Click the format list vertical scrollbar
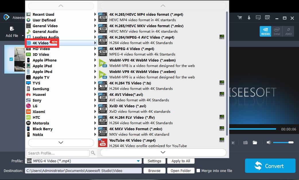The width and height of the screenshot is (299, 180). tap(227, 74)
